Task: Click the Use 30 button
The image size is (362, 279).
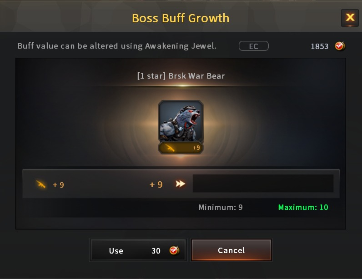Action: point(138,250)
